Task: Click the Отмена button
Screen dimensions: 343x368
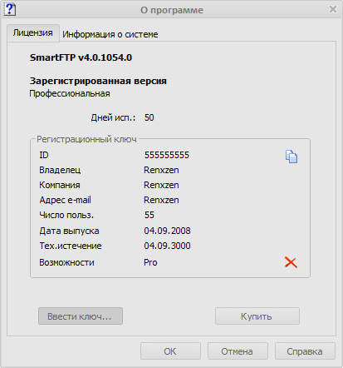Action: (x=238, y=351)
